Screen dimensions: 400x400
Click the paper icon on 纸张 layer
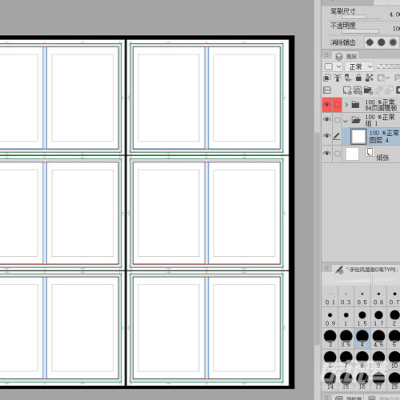pyautogui.click(x=370, y=152)
